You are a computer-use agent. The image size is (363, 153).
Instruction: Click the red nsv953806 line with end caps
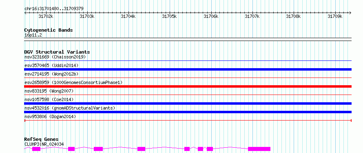pos(188,121)
